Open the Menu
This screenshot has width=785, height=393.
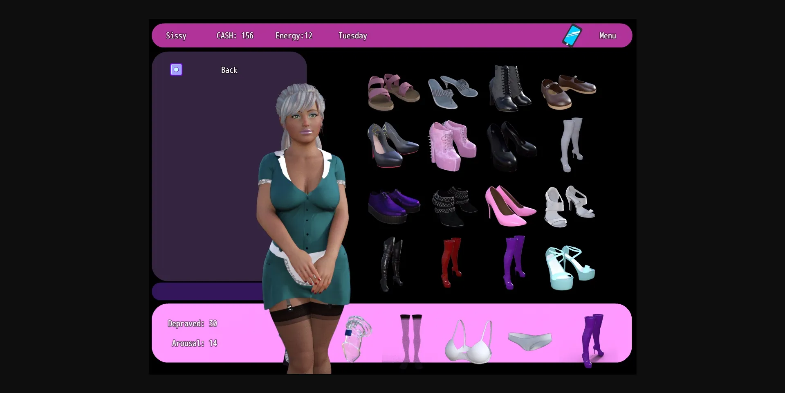(x=607, y=35)
